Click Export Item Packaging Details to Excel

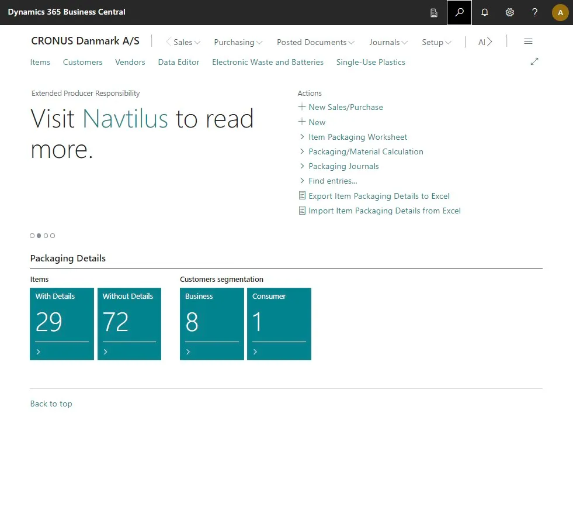(379, 196)
